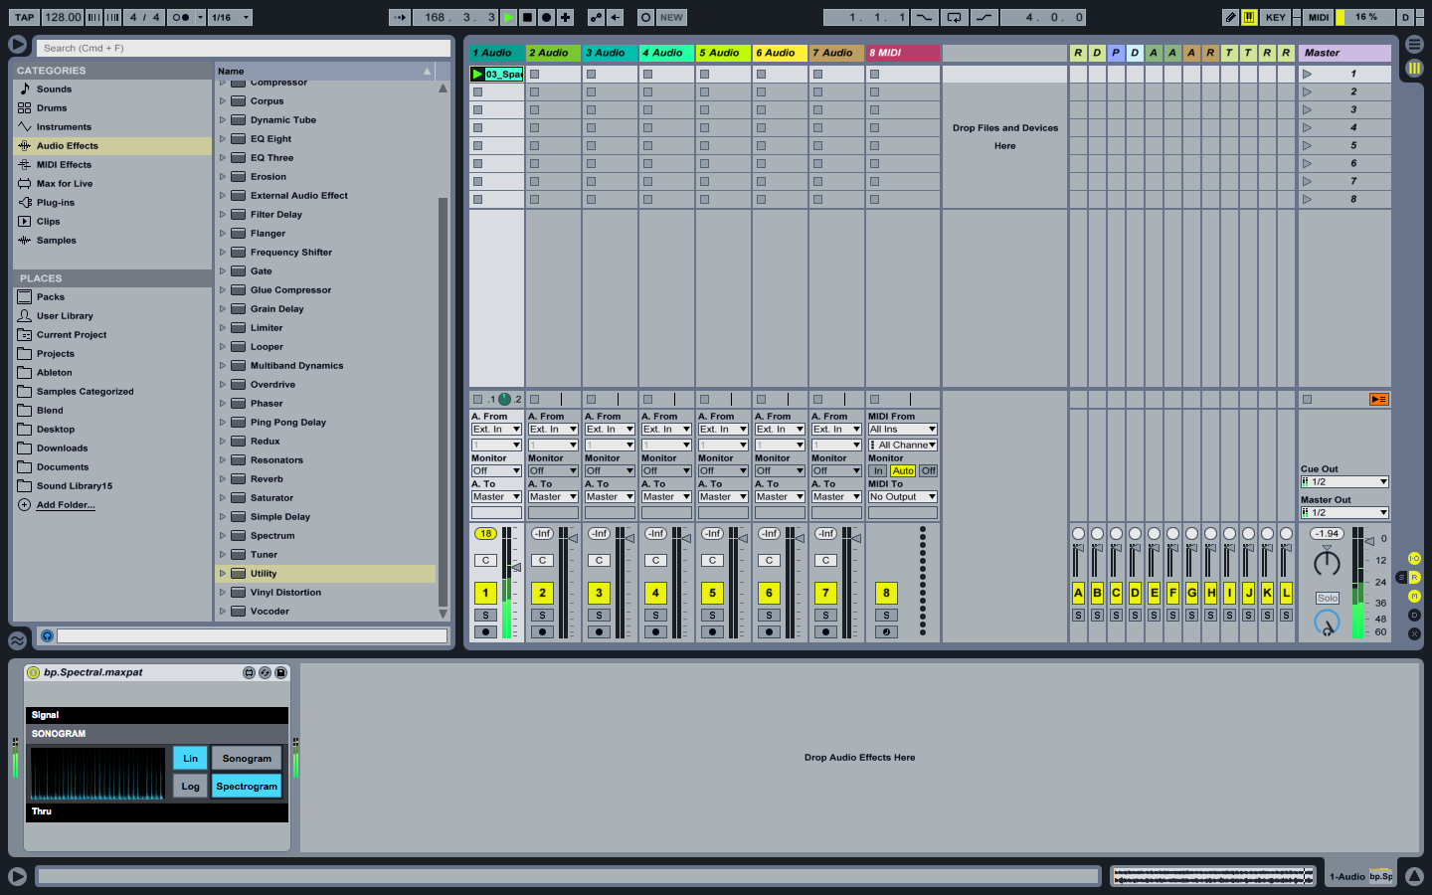Toggle the bp.Spectral device activator
Viewport: 1432px width, 895px height.
pos(33,673)
